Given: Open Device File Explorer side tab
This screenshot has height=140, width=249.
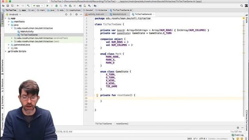Looking at the screenshot, I should coord(247,120).
